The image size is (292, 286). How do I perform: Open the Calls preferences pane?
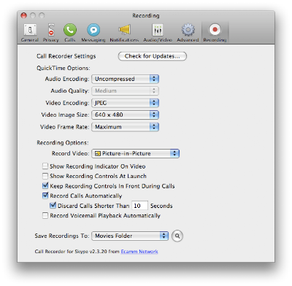70,33
